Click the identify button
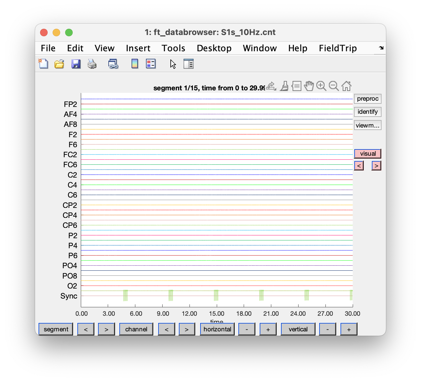This screenshot has width=421, height=382. click(367, 112)
